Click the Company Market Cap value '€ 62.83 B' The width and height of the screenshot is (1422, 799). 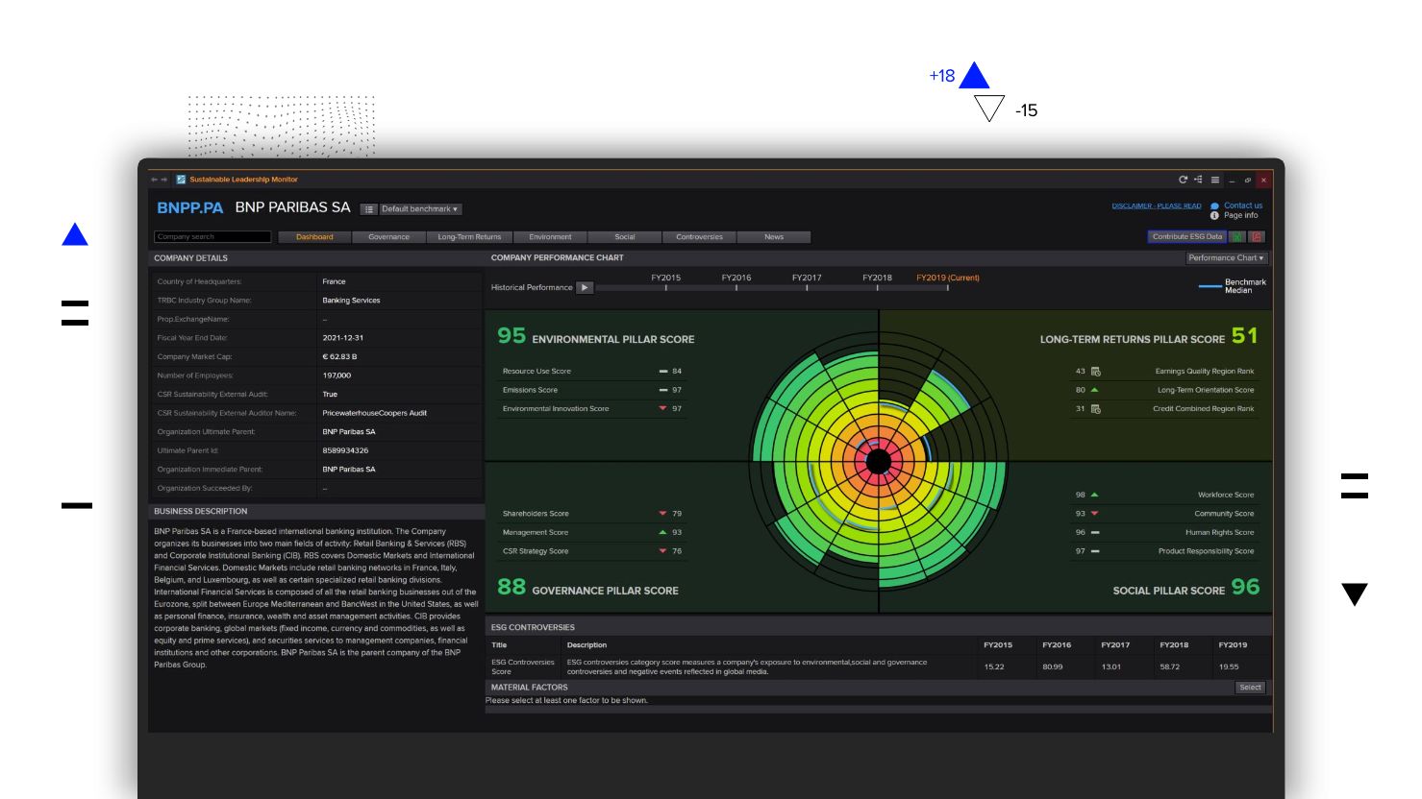click(339, 357)
